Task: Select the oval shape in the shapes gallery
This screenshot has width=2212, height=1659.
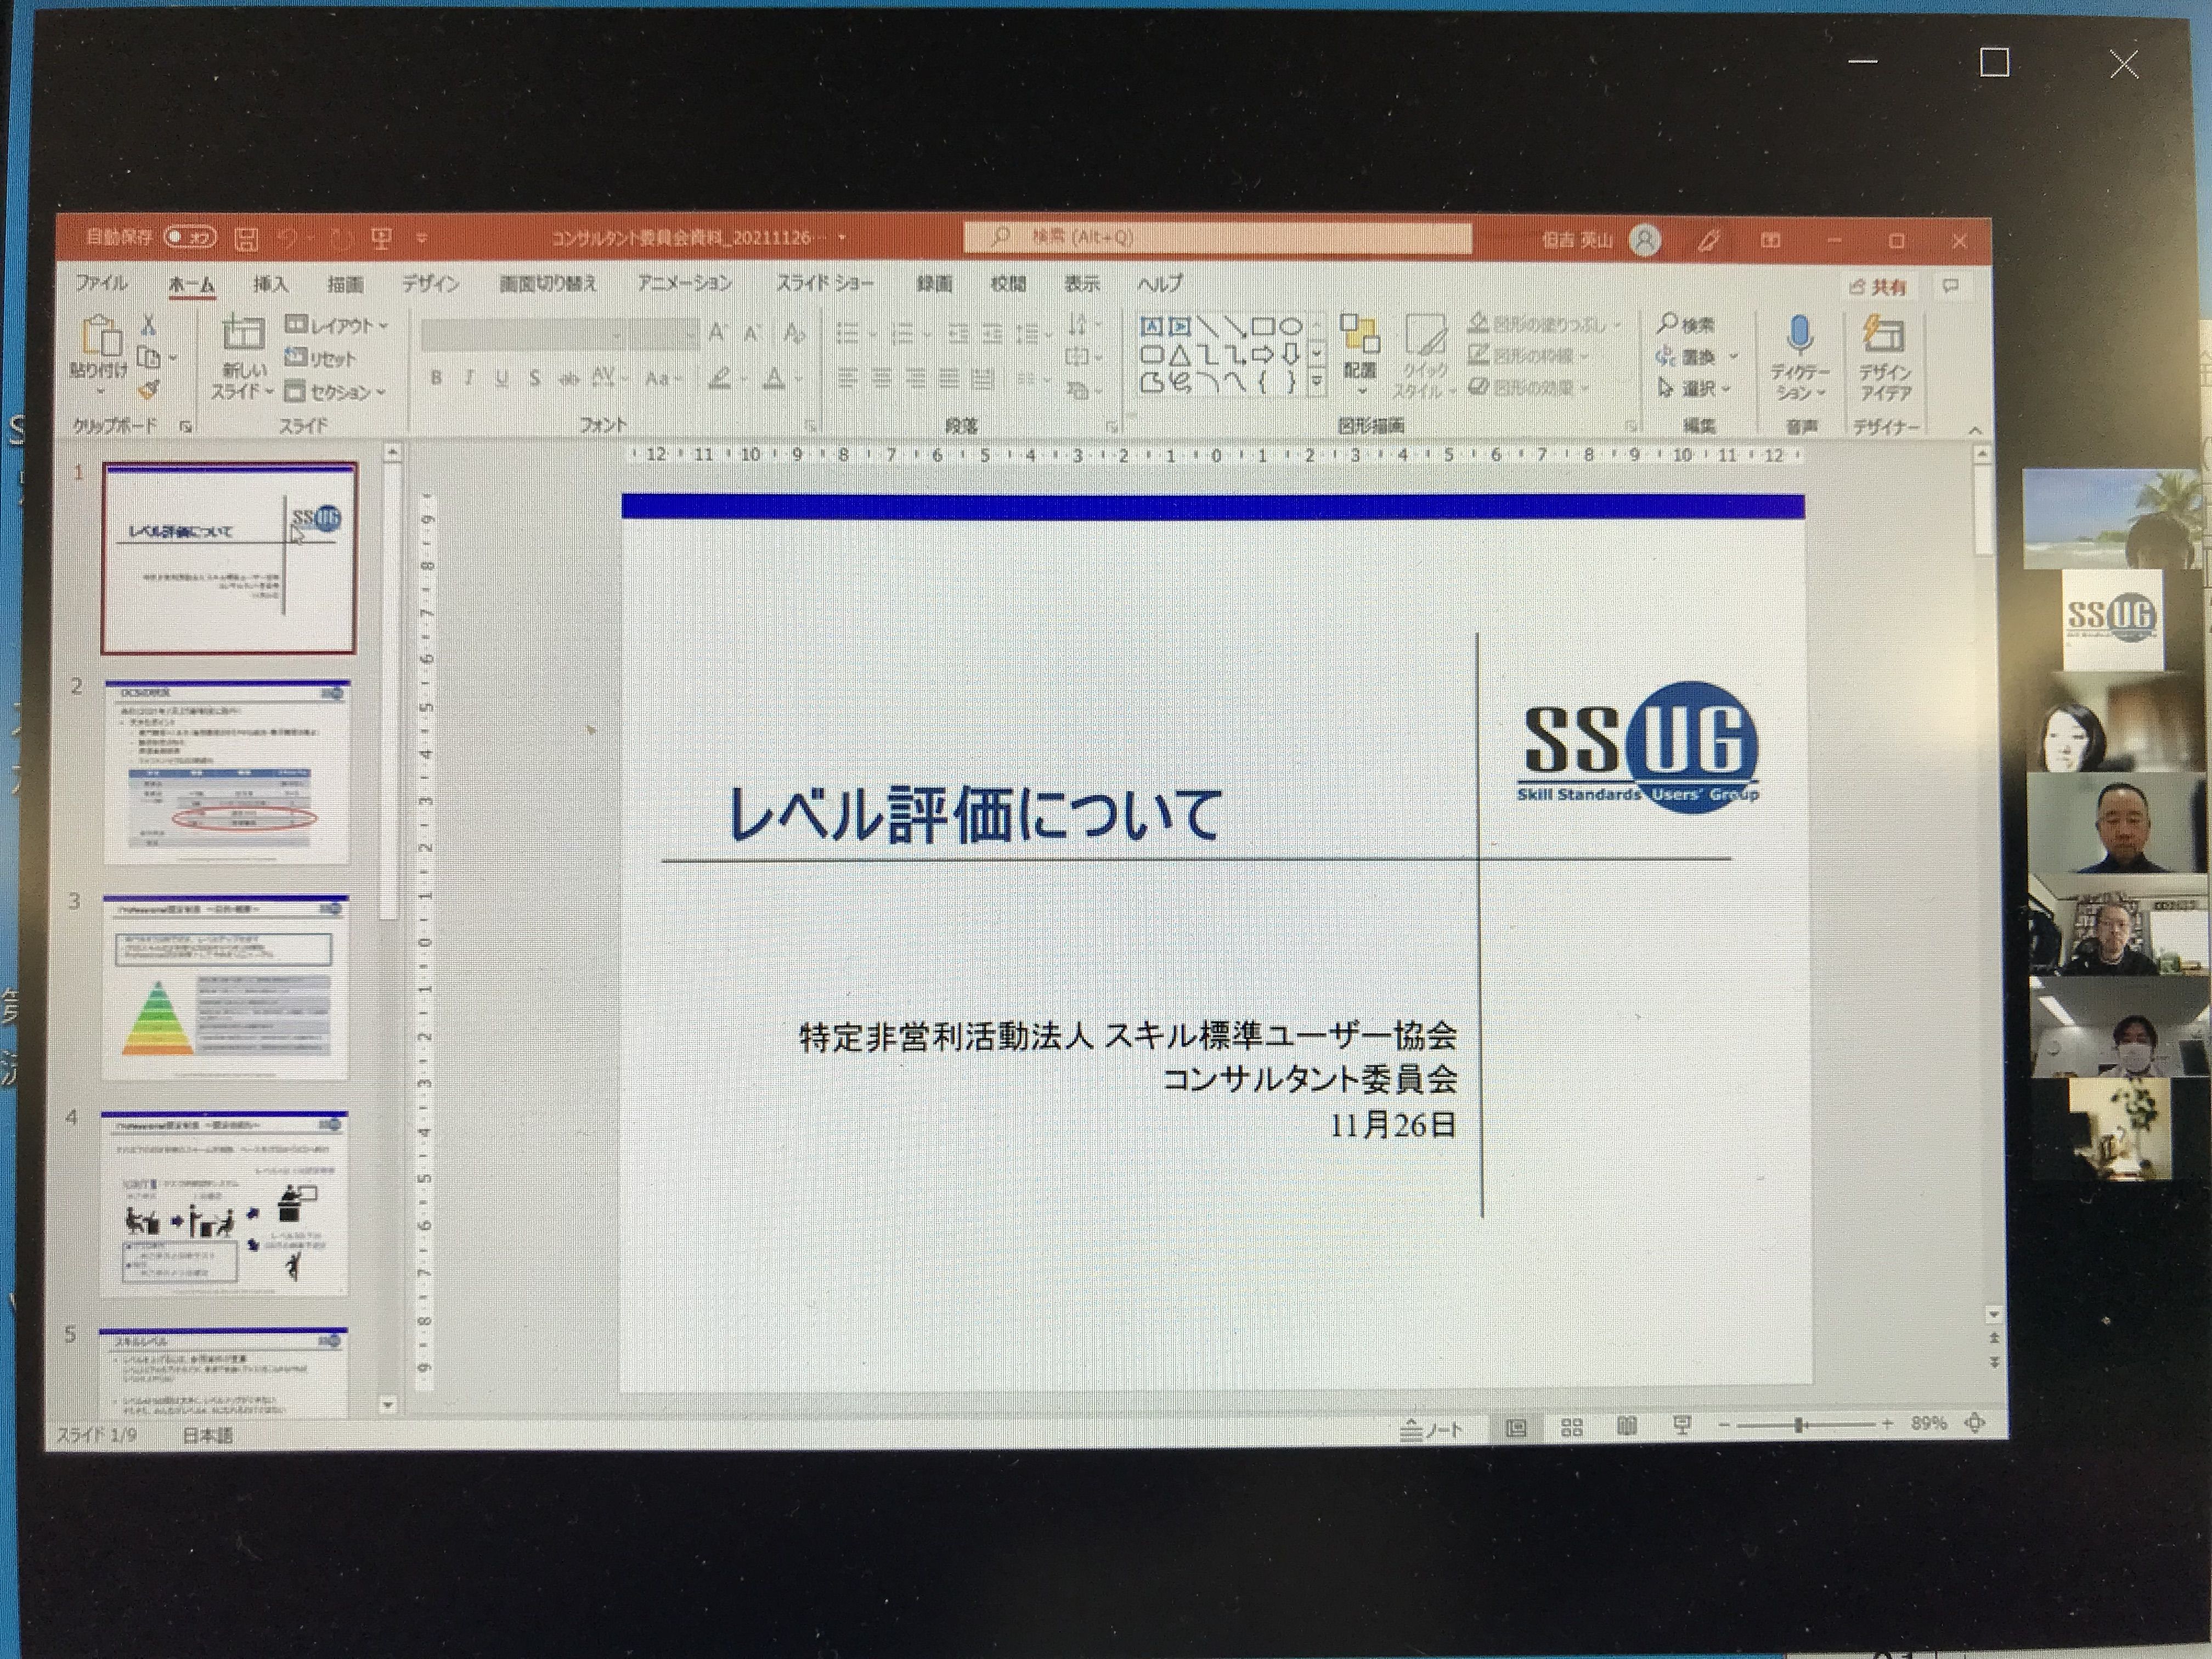Action: (1290, 326)
